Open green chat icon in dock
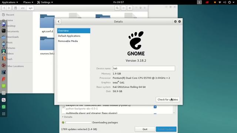237x133 pixels. 4,86
